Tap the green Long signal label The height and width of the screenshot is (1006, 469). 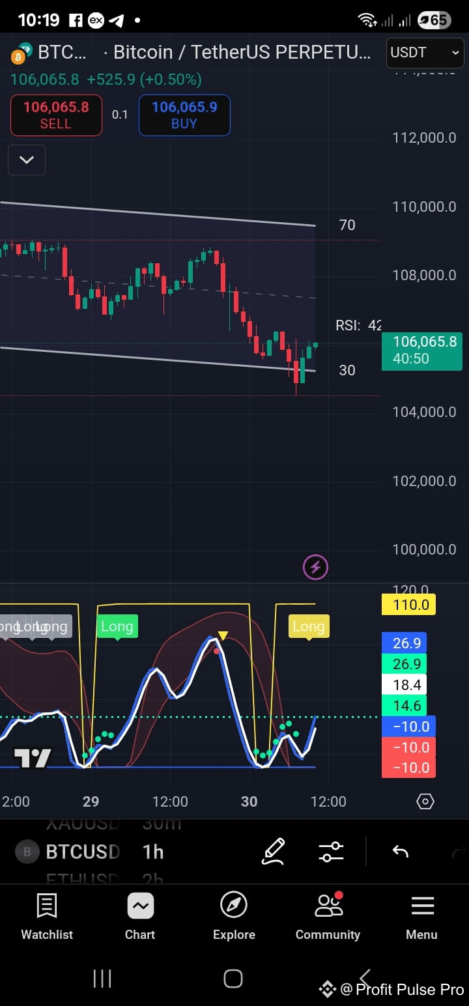tap(117, 627)
